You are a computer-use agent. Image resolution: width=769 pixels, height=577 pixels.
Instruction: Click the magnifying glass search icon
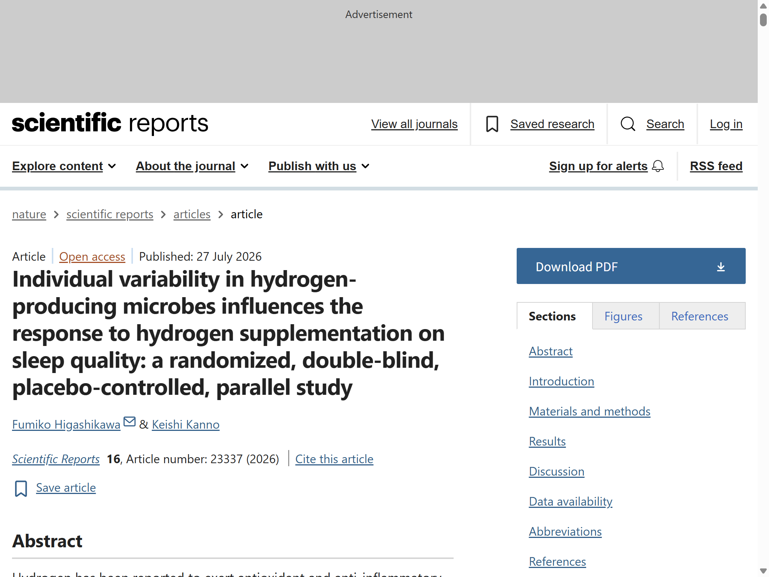pyautogui.click(x=628, y=124)
